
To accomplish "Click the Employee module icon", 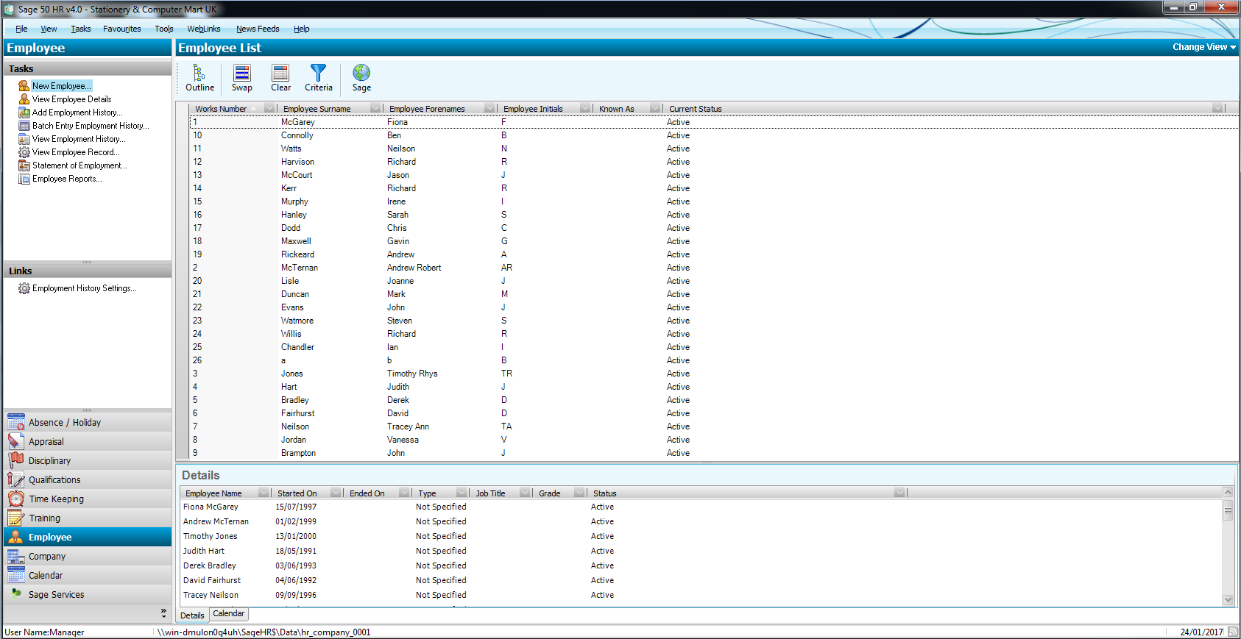I will click(x=15, y=537).
